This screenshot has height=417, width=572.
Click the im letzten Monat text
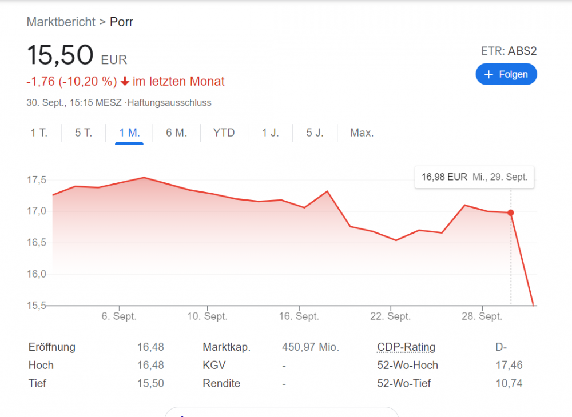coord(178,81)
